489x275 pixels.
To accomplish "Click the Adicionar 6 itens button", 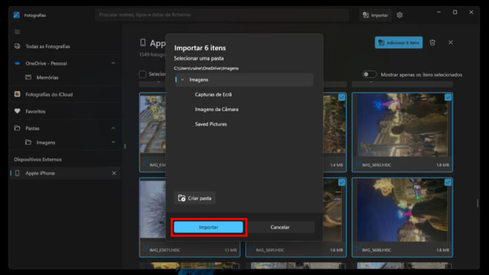I will 399,43.
